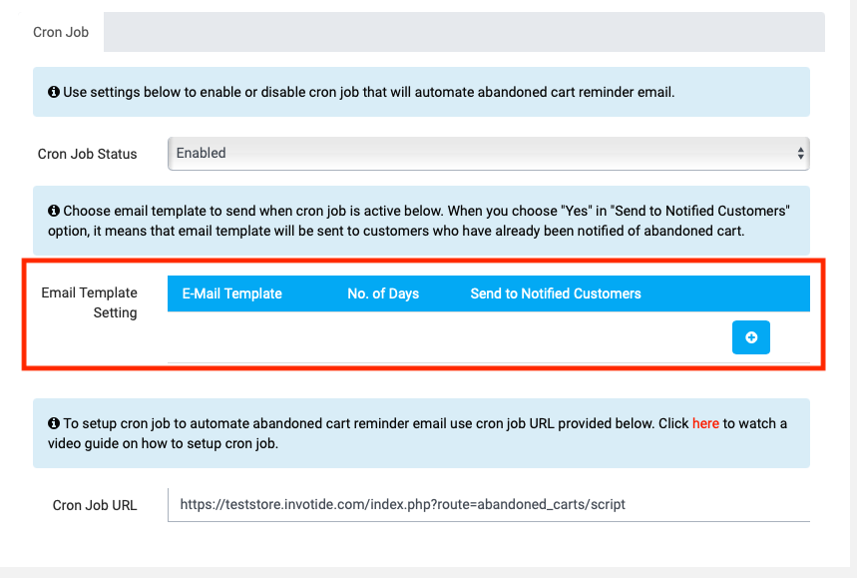Open the Cron Job Status dropdown

click(x=488, y=154)
